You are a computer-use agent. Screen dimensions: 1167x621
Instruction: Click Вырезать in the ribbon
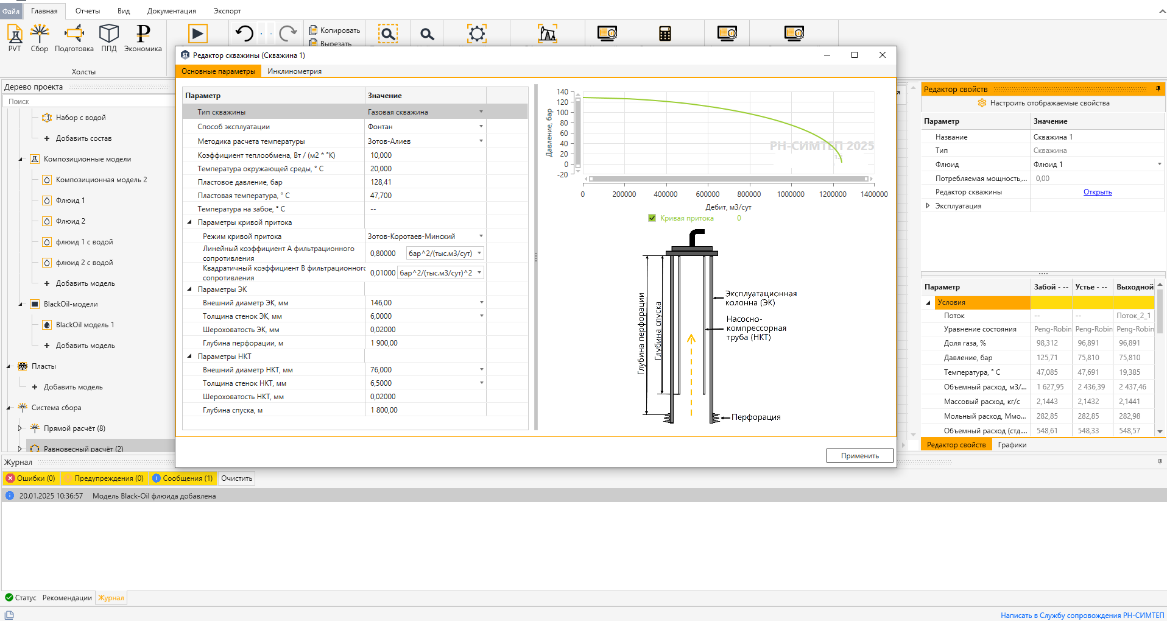pos(330,43)
